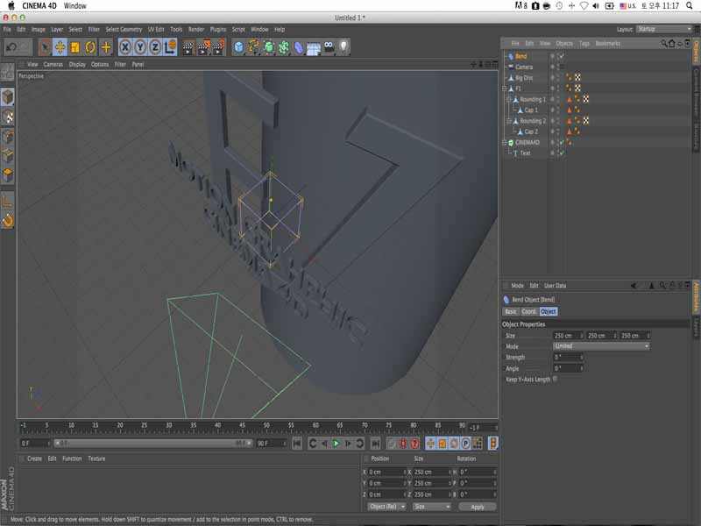Click the timeline traffic-light icon at far right
Viewport: 701px width, 526px height.
click(x=493, y=444)
